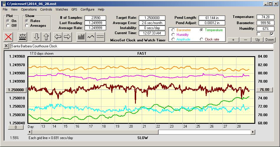Image resolution: width=280 pixels, height=147 pixels.
Task: Click the horizontal scrollbar left arrow
Action: 30,132
